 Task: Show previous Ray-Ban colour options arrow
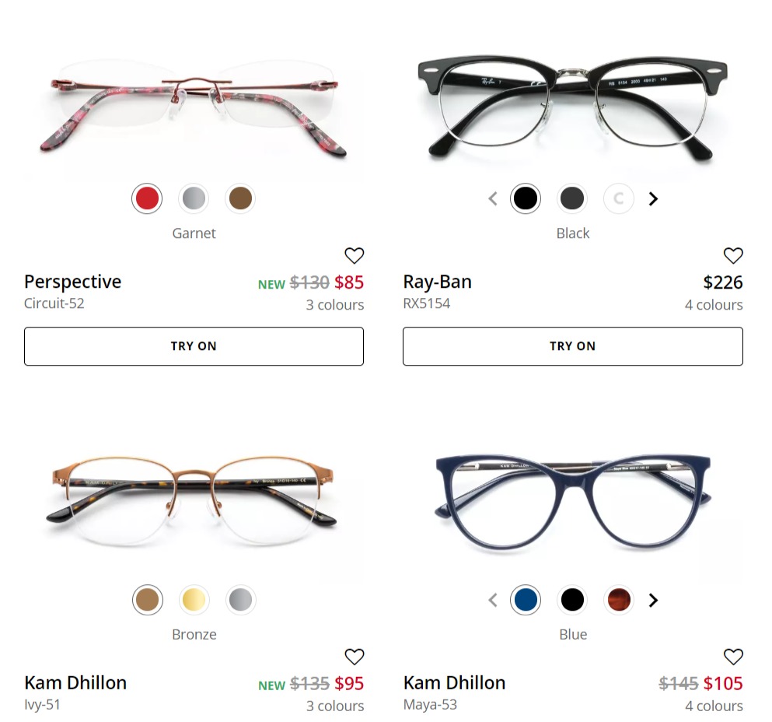point(492,198)
